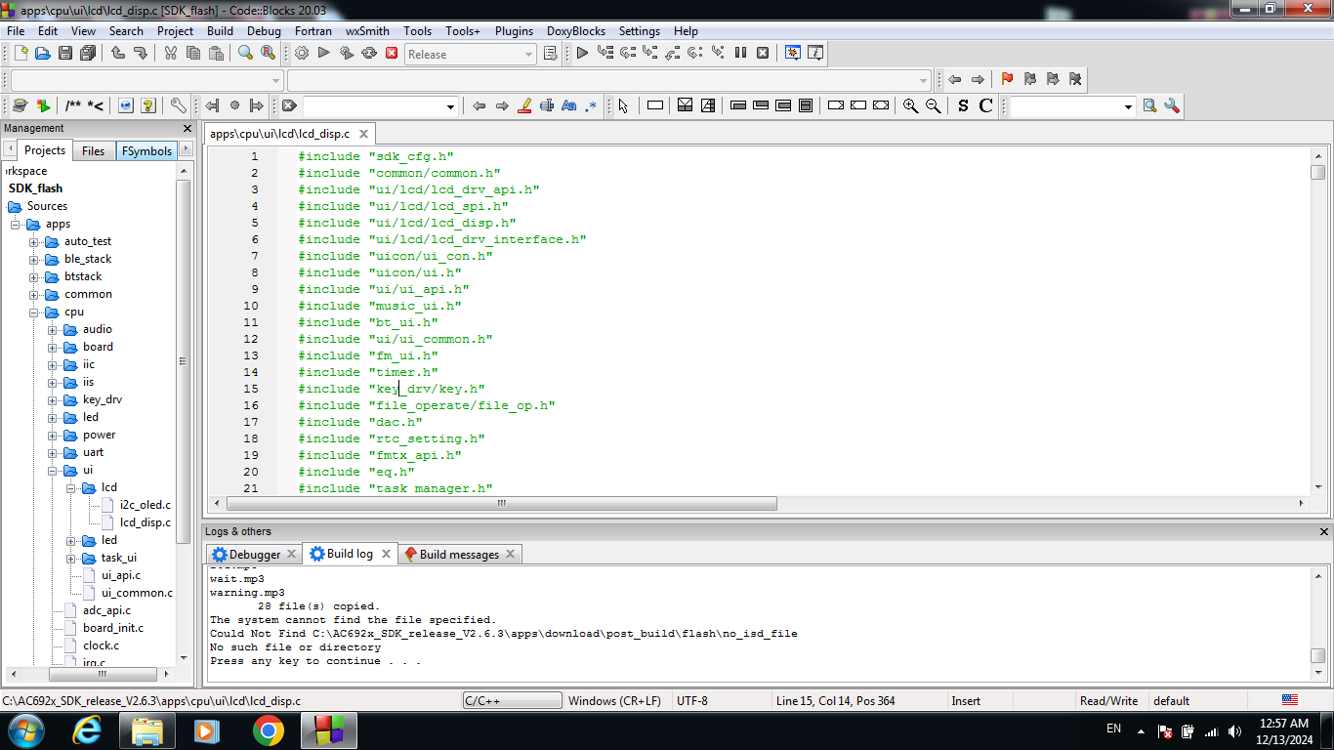The height and width of the screenshot is (750, 1334).
Task: Click the Replace icon next to Find
Action: (x=269, y=54)
